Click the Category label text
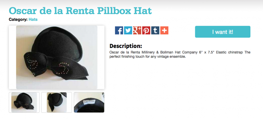 (x=18, y=19)
